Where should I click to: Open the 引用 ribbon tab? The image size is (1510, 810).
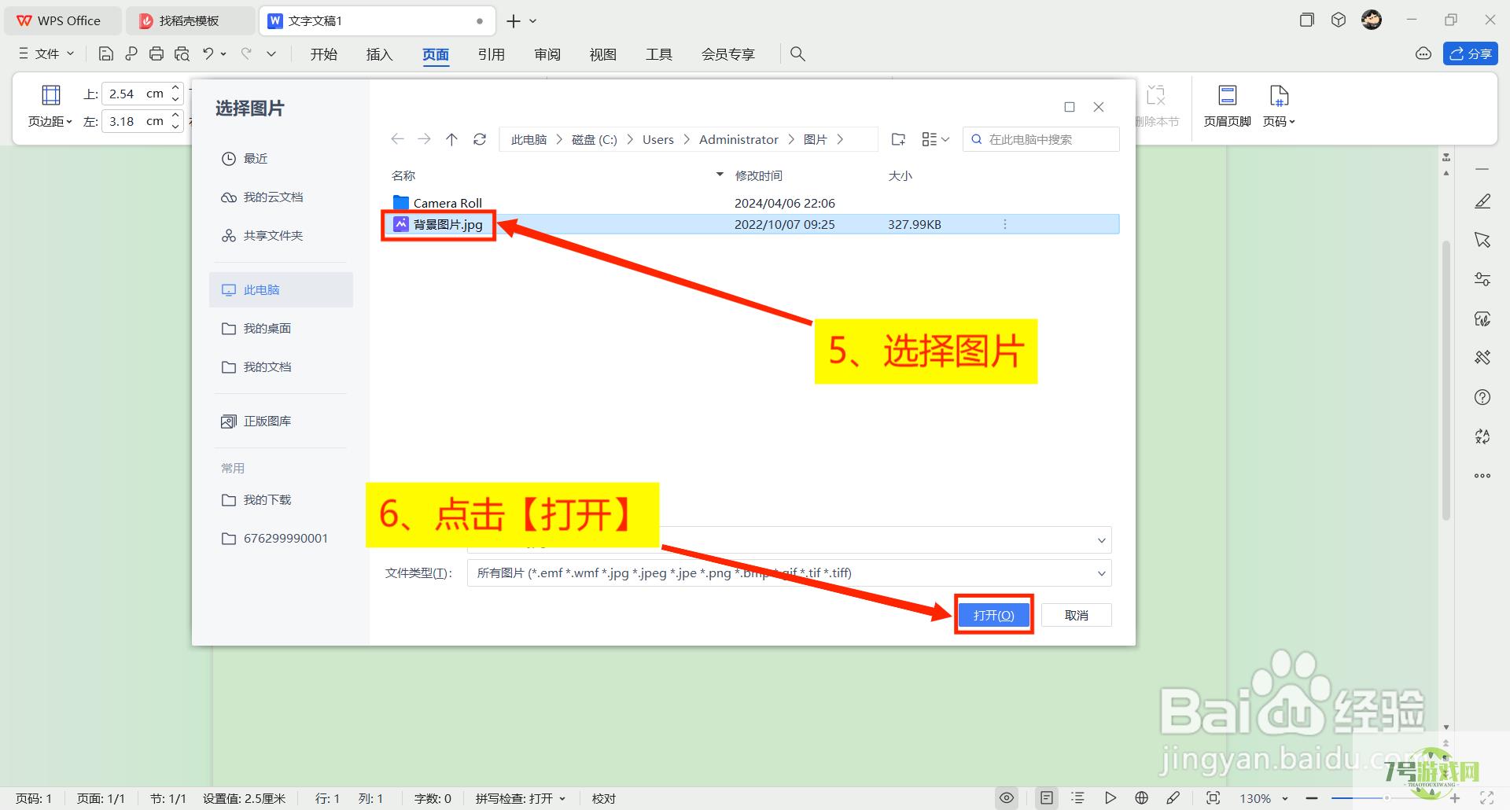pos(491,54)
